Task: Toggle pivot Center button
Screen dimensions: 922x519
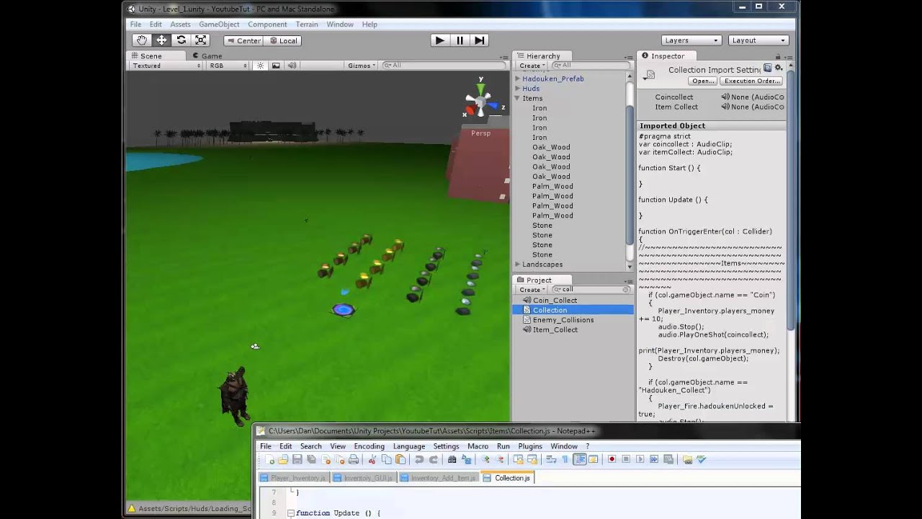Action: (x=243, y=40)
